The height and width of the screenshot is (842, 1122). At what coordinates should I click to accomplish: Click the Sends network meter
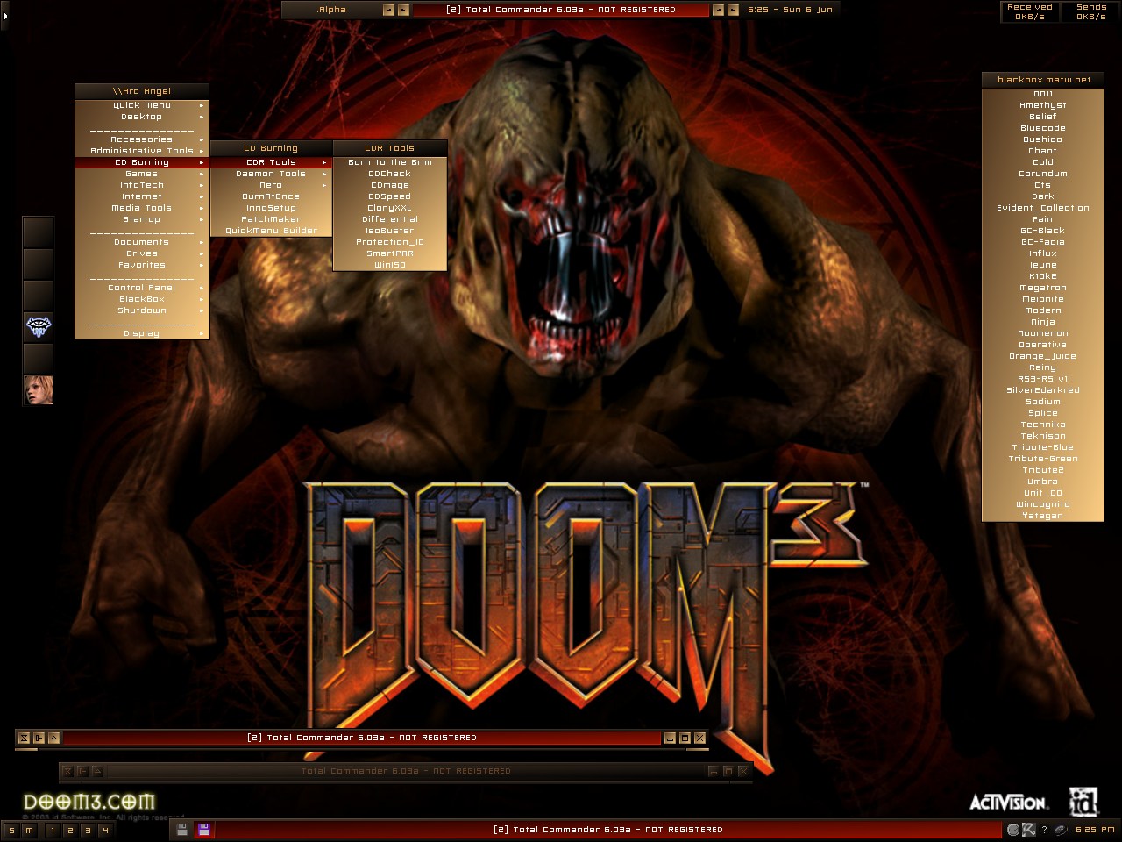coord(1091,11)
